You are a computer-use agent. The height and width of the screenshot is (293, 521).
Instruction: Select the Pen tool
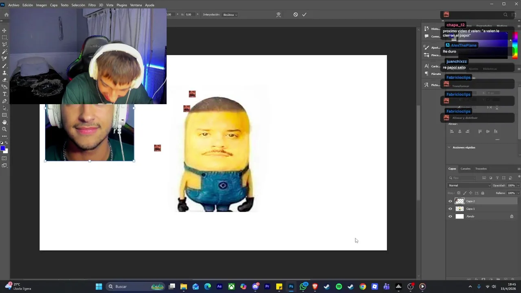4,101
